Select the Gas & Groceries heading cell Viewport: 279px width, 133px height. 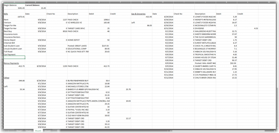[141, 14]
